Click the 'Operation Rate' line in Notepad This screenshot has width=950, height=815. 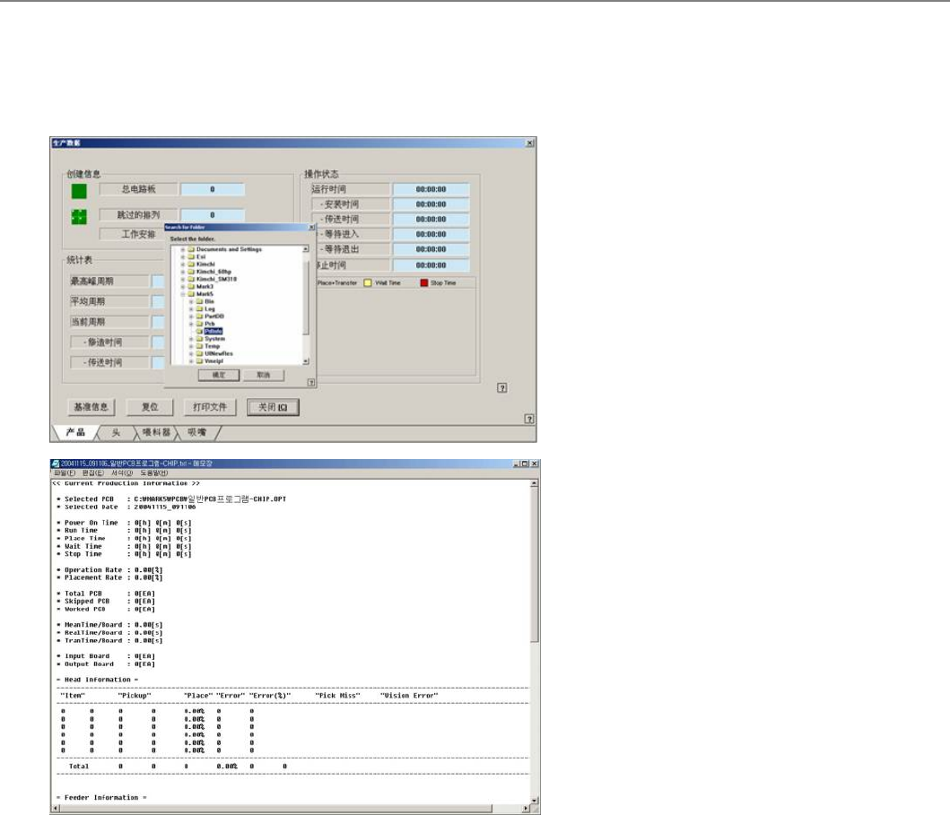[109, 570]
